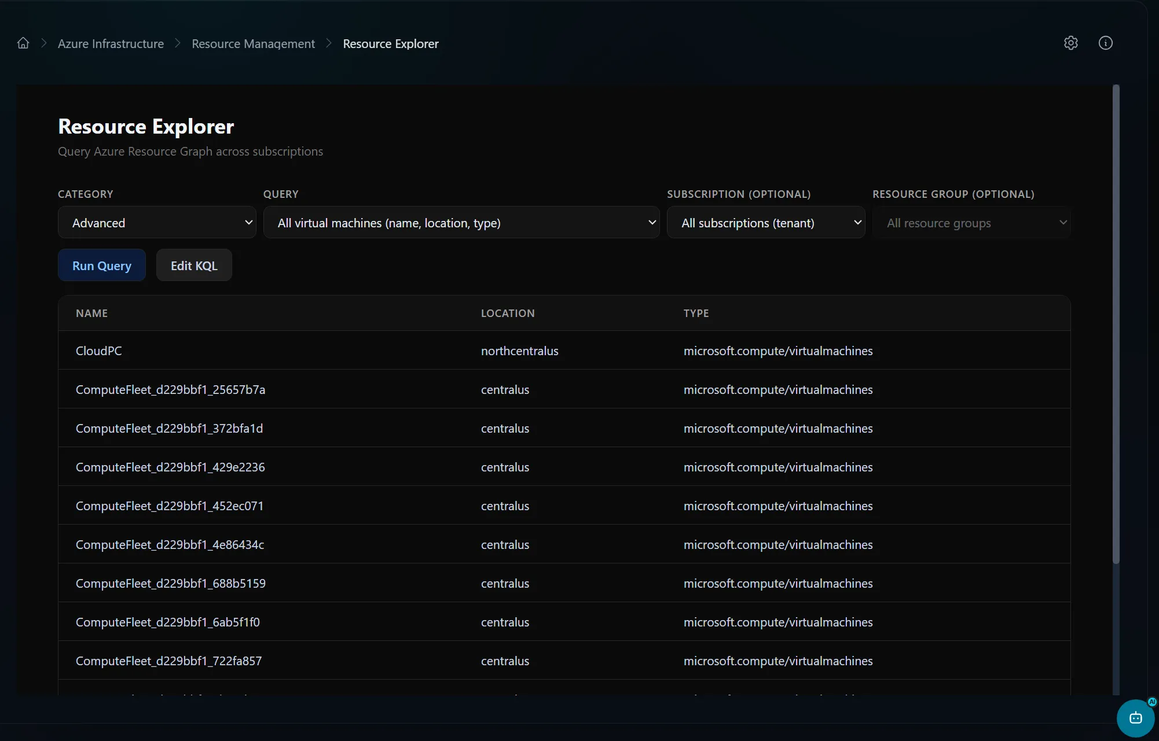Run the query
This screenshot has width=1159, height=741.
pos(102,266)
